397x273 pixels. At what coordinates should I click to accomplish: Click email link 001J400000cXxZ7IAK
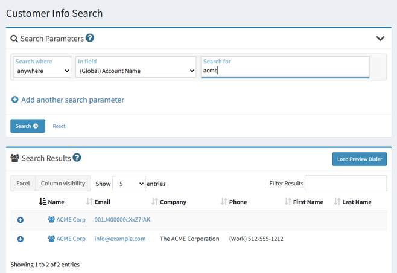click(122, 219)
